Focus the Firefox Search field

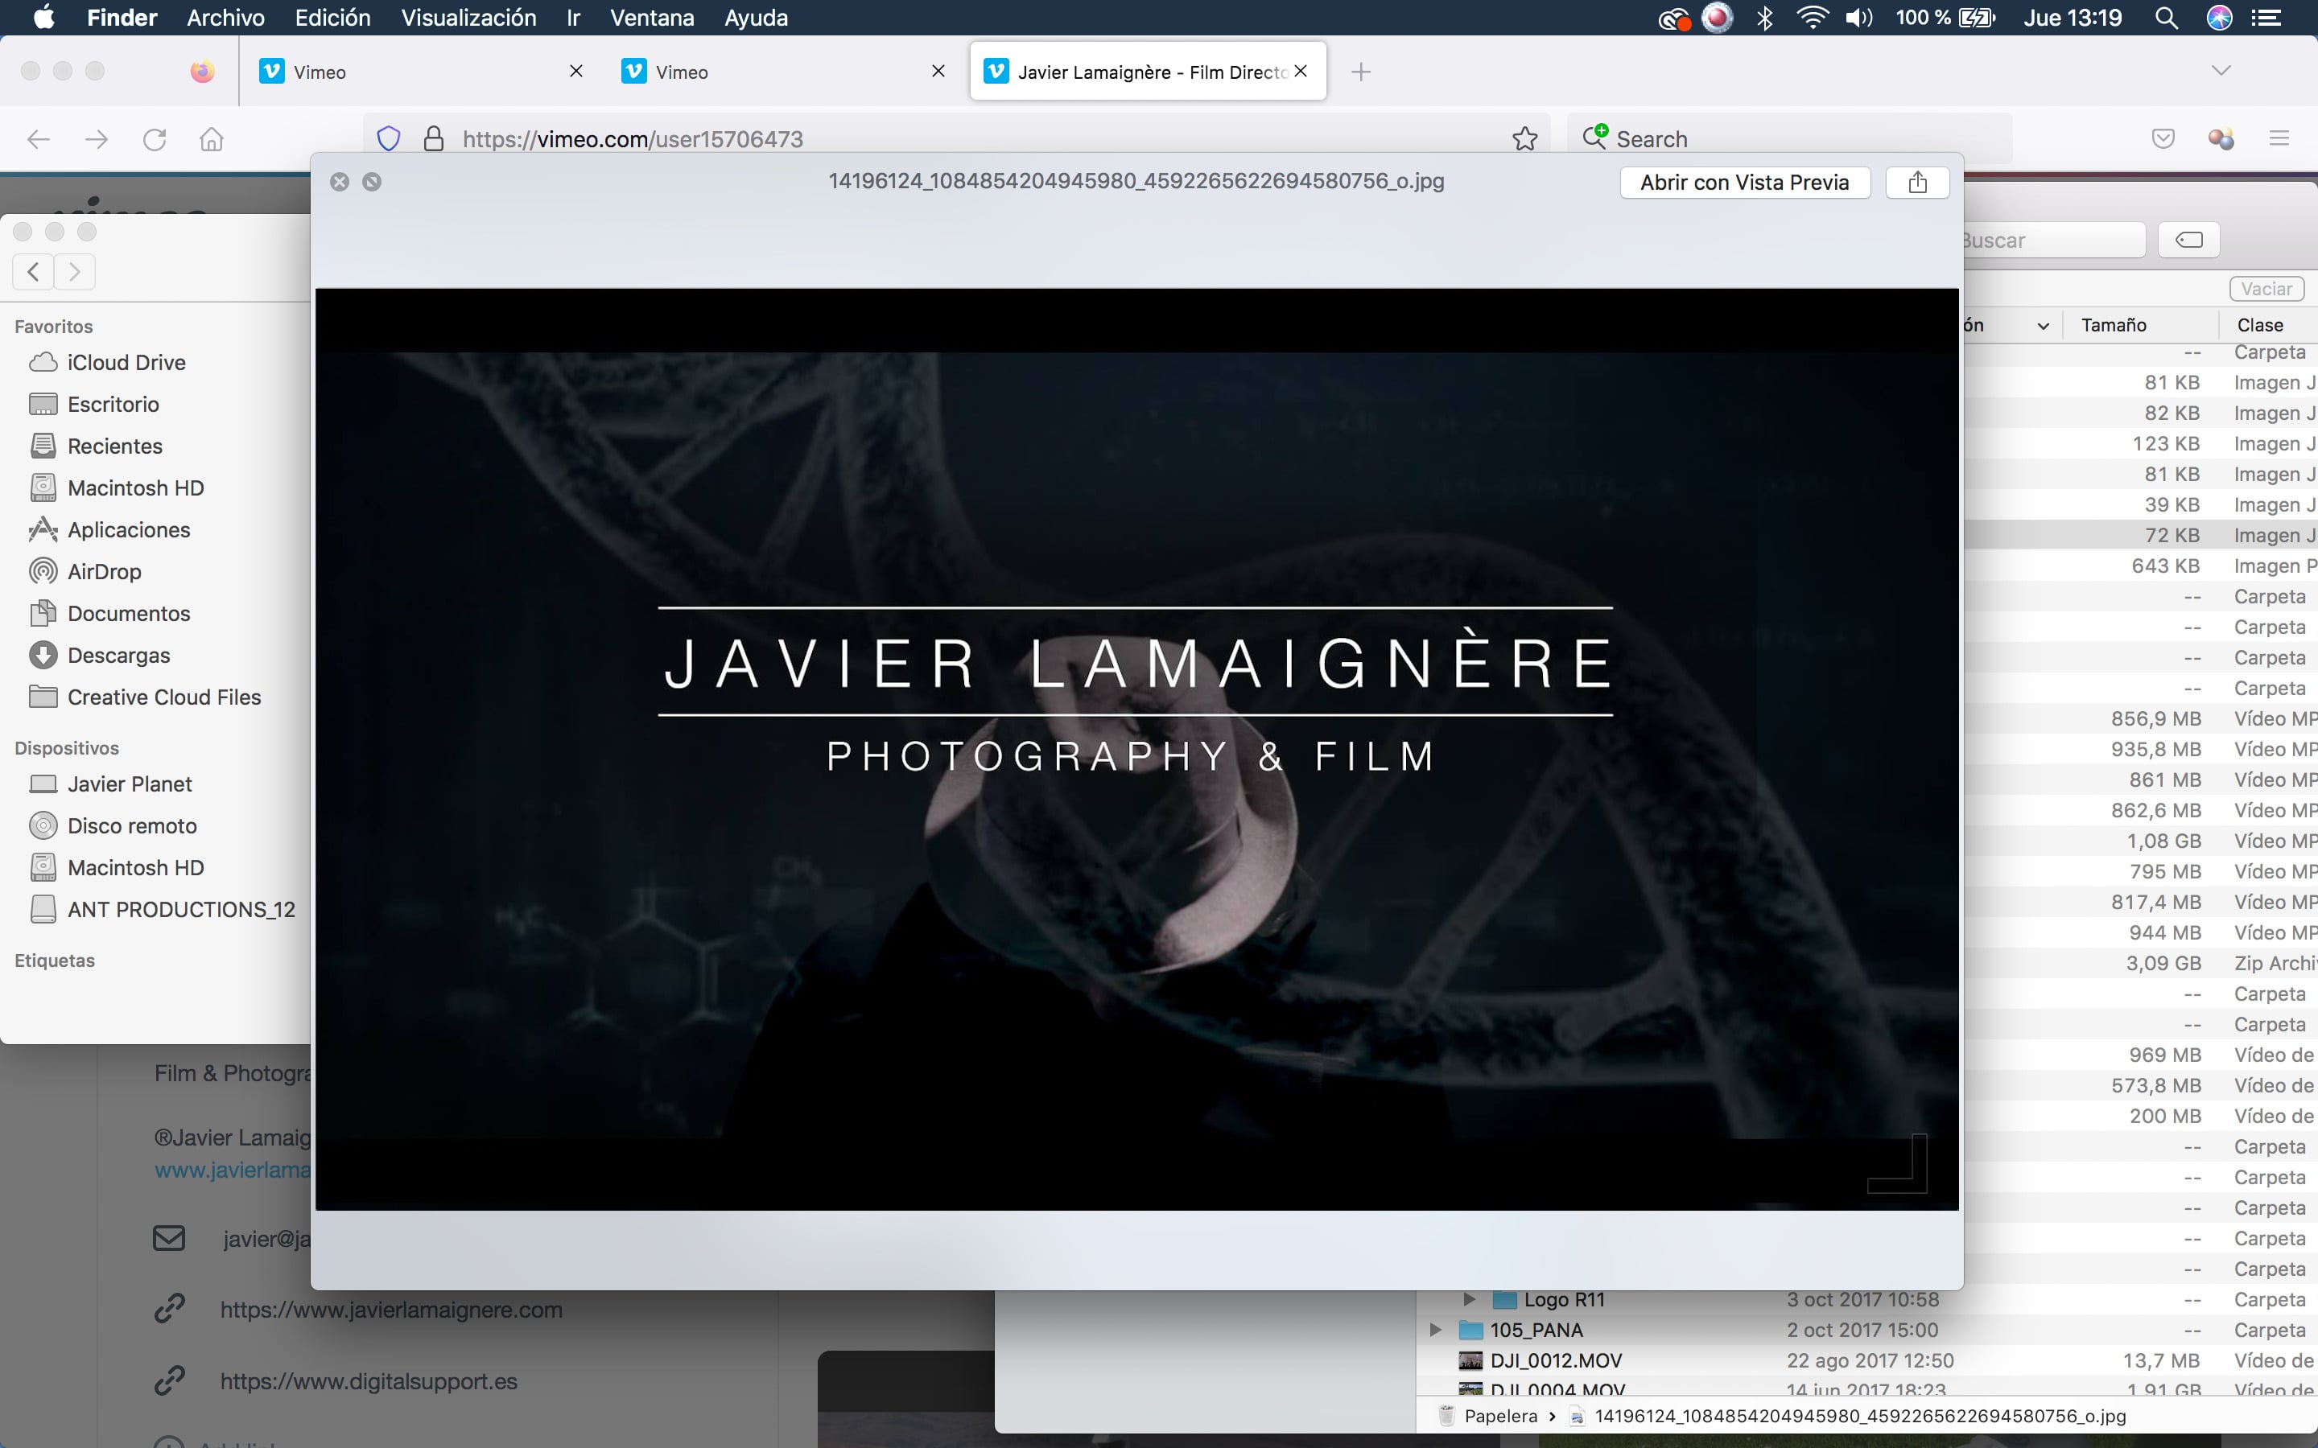[x=1789, y=140]
